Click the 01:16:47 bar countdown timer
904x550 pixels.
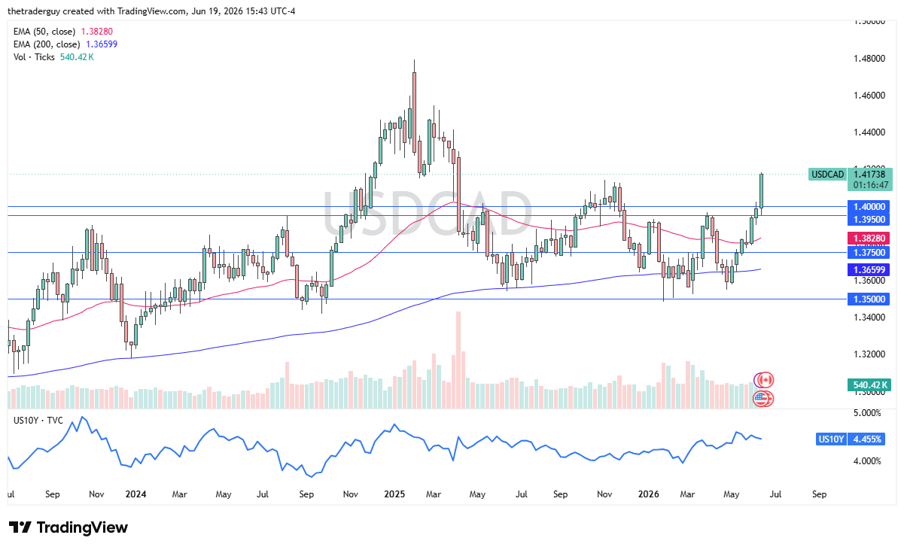coord(871,184)
